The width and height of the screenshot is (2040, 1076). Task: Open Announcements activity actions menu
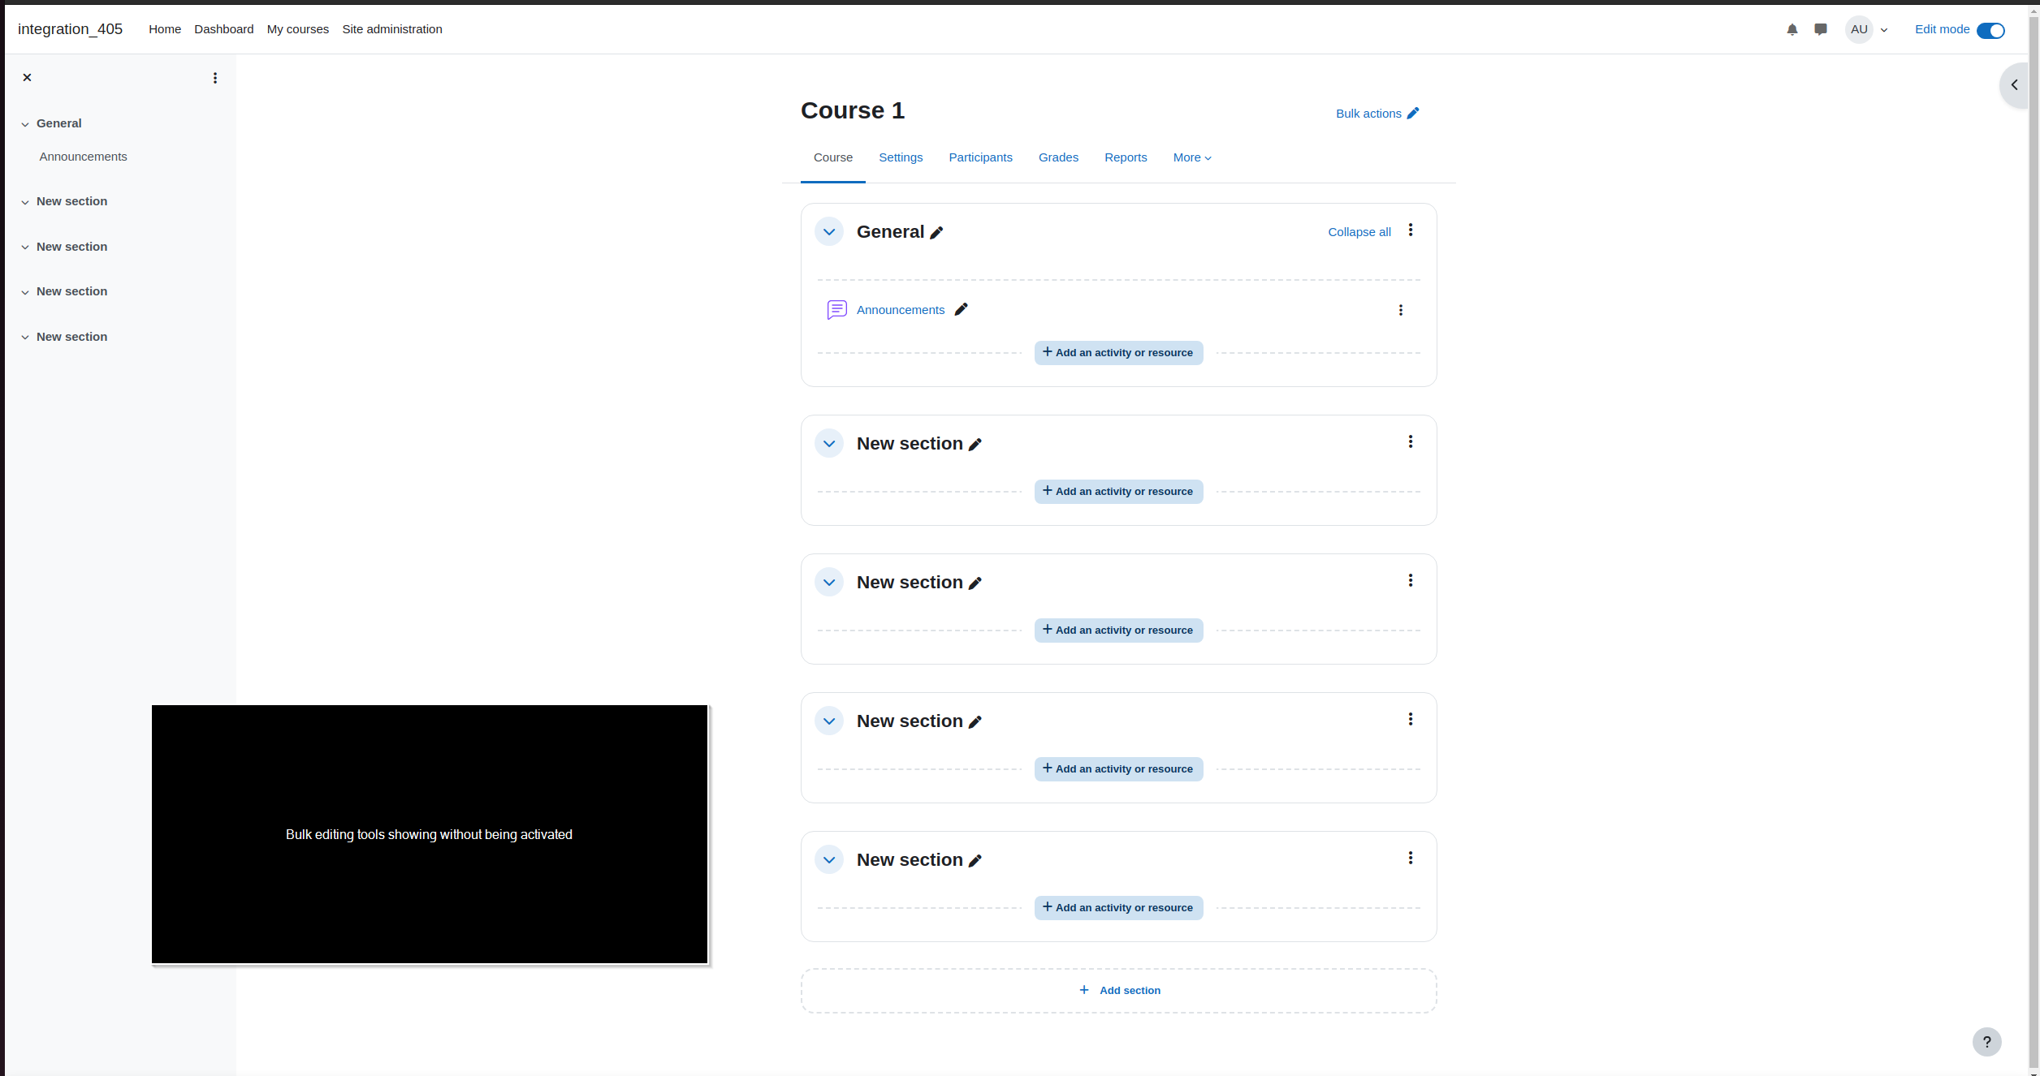[1401, 310]
